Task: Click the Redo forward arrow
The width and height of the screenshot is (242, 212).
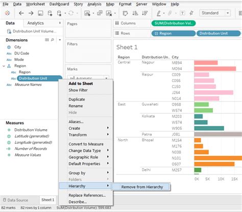Action: 31,13
